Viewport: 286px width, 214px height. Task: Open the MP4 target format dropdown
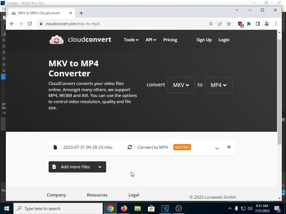(x=218, y=85)
